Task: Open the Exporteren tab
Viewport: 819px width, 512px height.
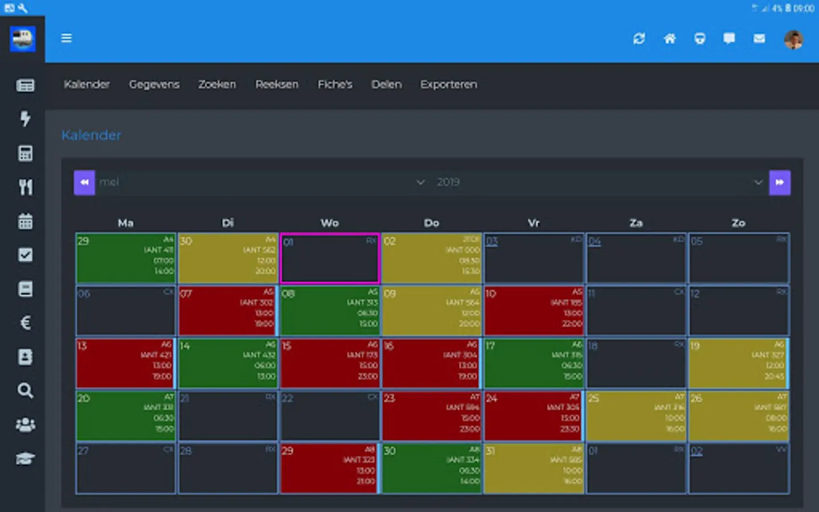Action: [449, 85]
